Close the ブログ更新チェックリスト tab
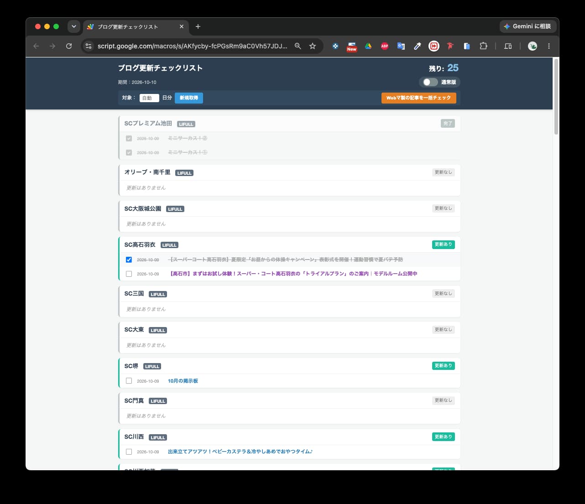 [182, 26]
